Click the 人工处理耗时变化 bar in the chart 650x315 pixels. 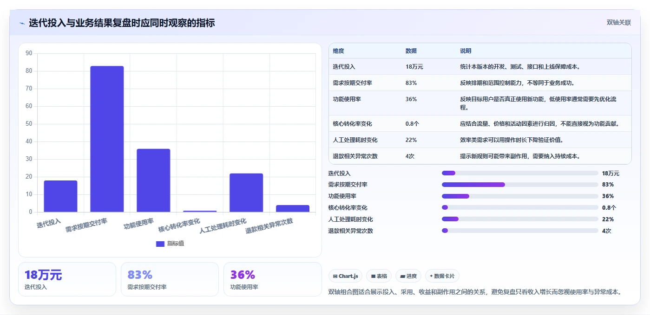[246, 193]
